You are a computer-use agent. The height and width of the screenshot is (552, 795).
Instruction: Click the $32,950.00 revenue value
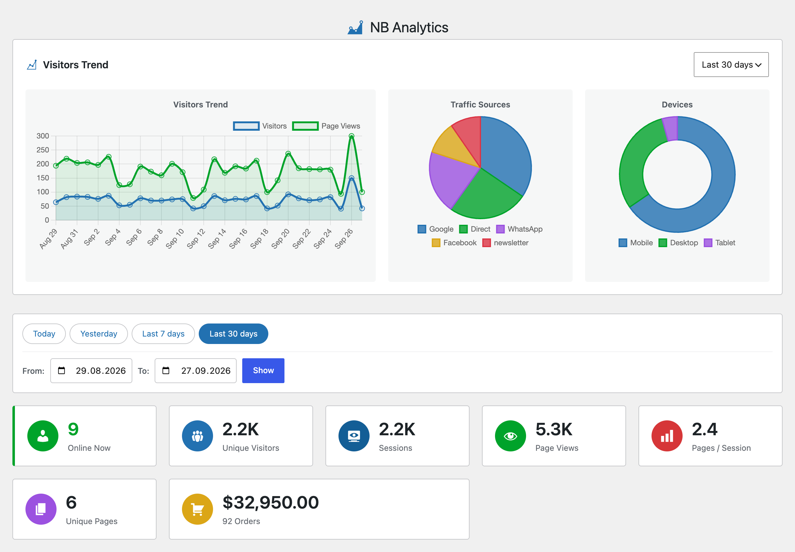click(270, 503)
